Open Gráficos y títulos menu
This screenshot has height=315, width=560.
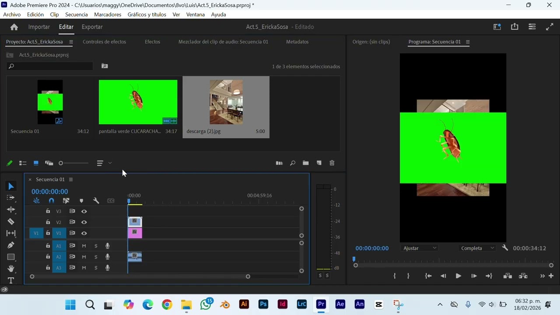coord(147,14)
